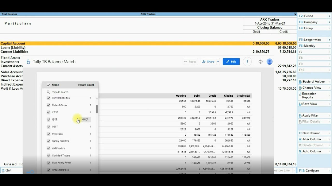This screenshot has width=332, height=186.
Task: Open the user account avatar
Action: [x=270, y=61]
